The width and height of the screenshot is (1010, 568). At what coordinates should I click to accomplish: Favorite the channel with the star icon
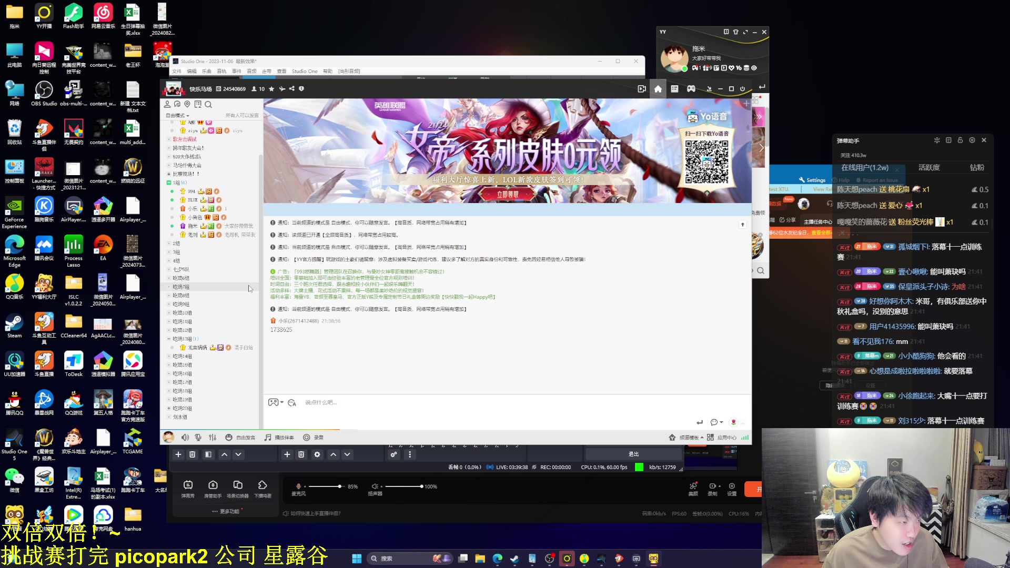pyautogui.click(x=271, y=89)
